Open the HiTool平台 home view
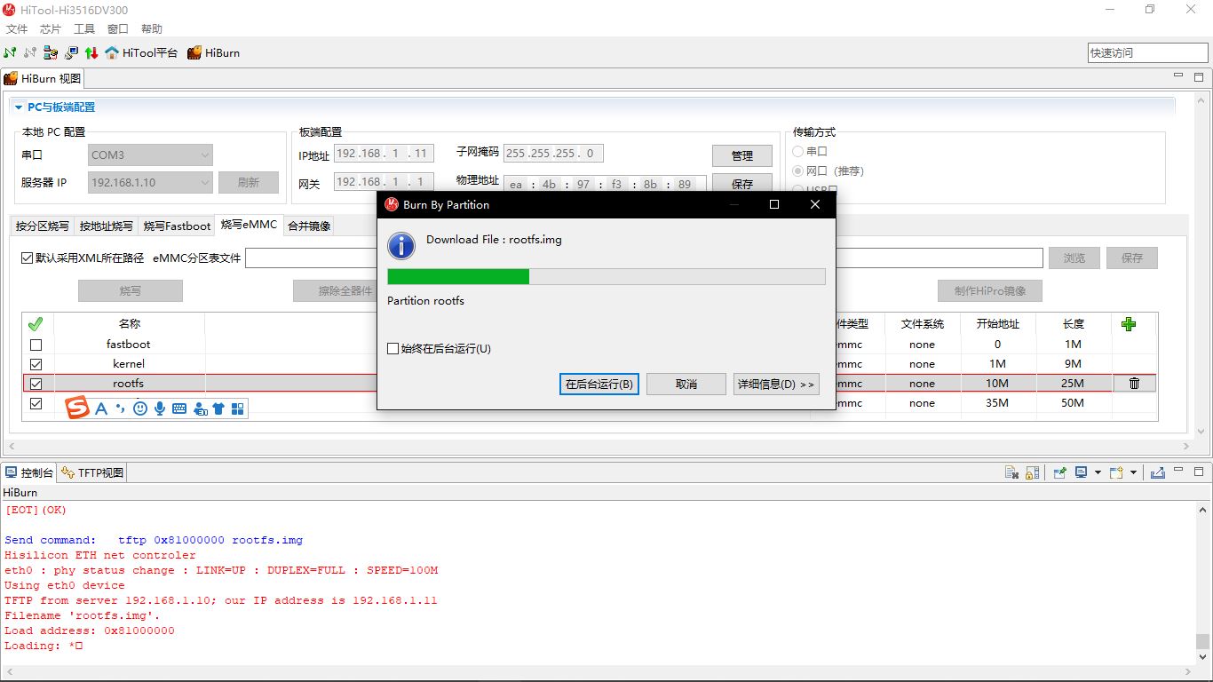The image size is (1213, 682). coord(141,52)
